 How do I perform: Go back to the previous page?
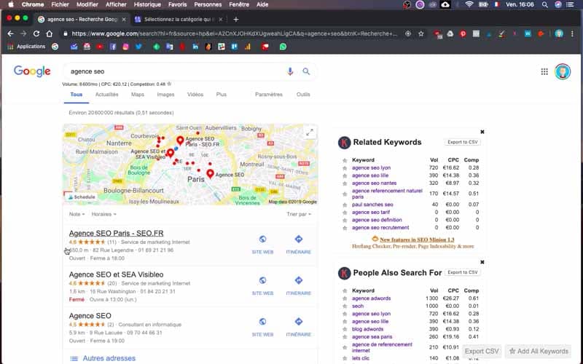10,33
